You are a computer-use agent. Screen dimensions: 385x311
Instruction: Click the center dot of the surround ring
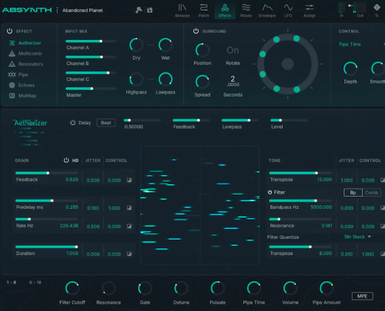click(x=288, y=64)
